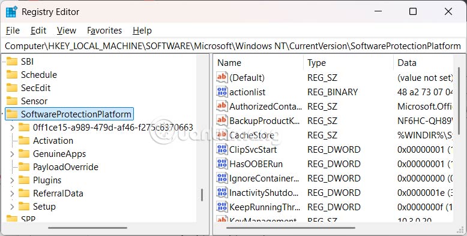
Task: Select the actionlist value name
Action: tap(247, 92)
